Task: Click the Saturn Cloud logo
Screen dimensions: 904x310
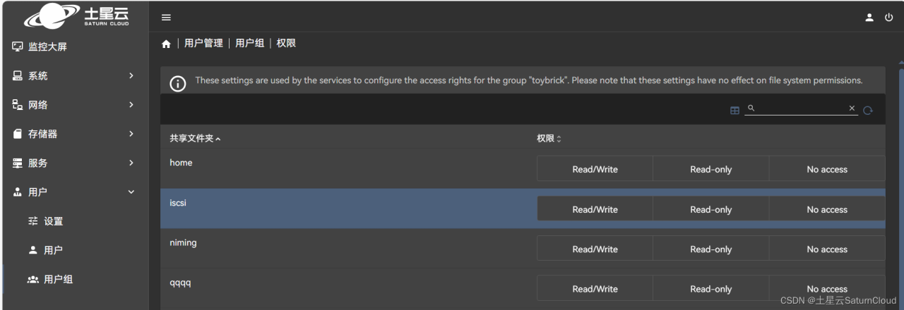Action: click(74, 16)
